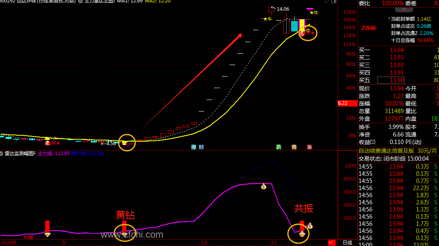The height and width of the screenshot is (246, 439).
Task: Click the 抄底 label in the sub-chart
Action: point(29,238)
